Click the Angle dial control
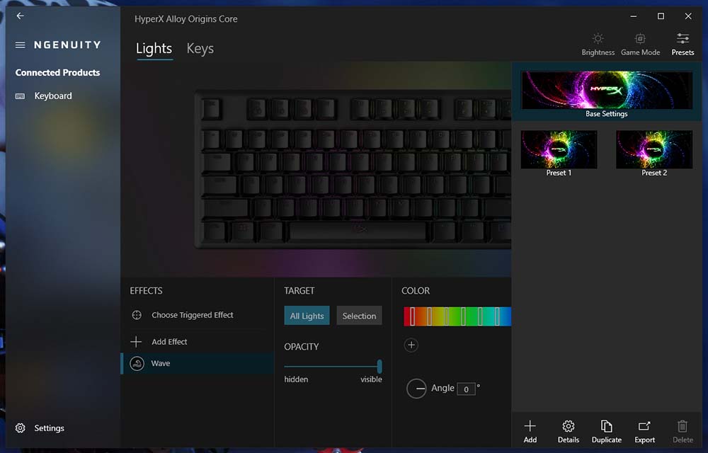This screenshot has width=708, height=453. point(416,389)
